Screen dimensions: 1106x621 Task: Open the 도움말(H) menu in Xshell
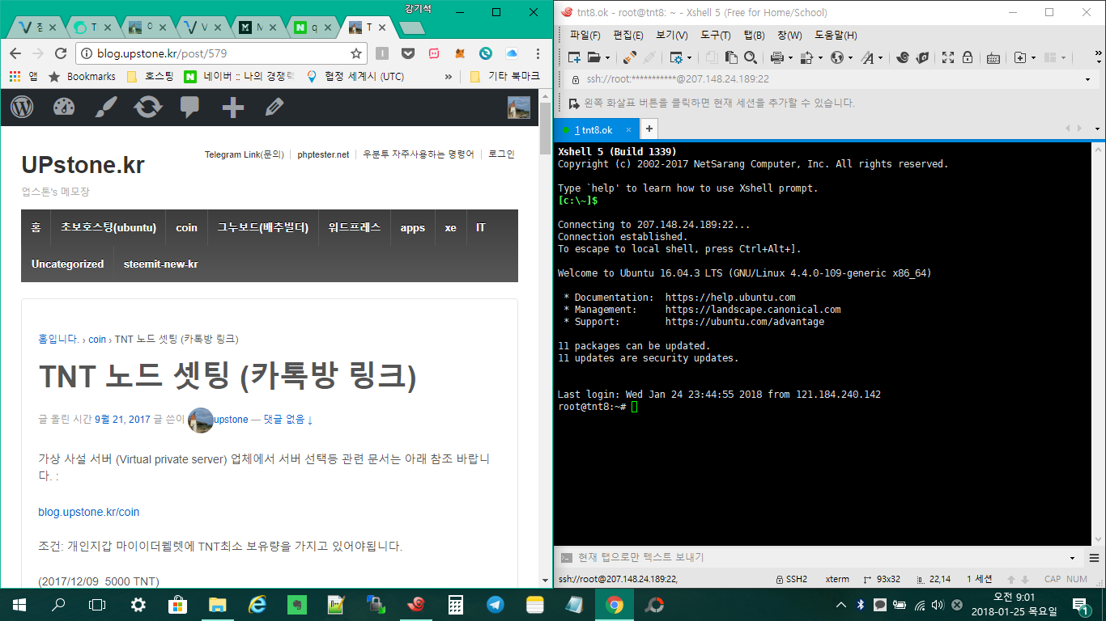pyautogui.click(x=836, y=36)
